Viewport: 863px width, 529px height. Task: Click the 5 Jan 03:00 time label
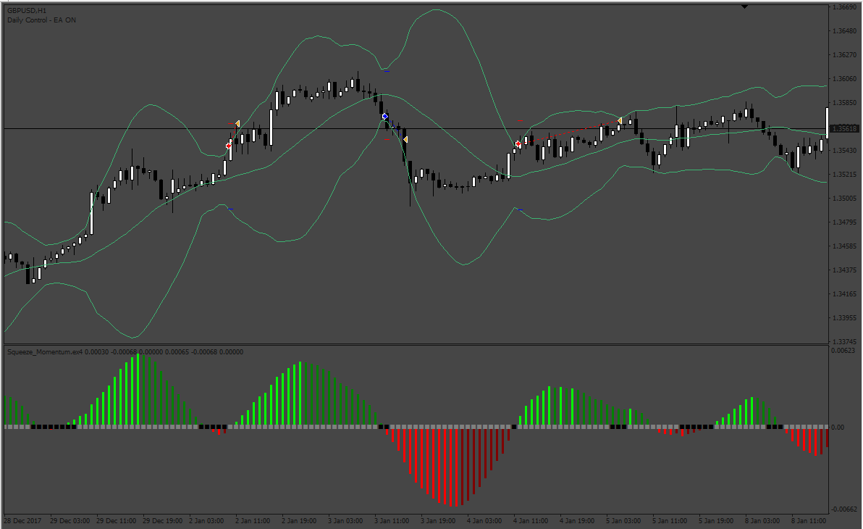(x=623, y=521)
